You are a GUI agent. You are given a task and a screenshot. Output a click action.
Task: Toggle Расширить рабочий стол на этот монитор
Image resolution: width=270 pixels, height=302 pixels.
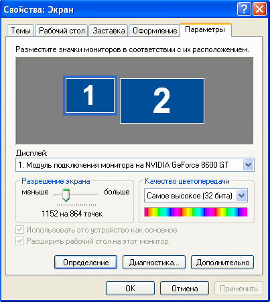[x=19, y=241]
